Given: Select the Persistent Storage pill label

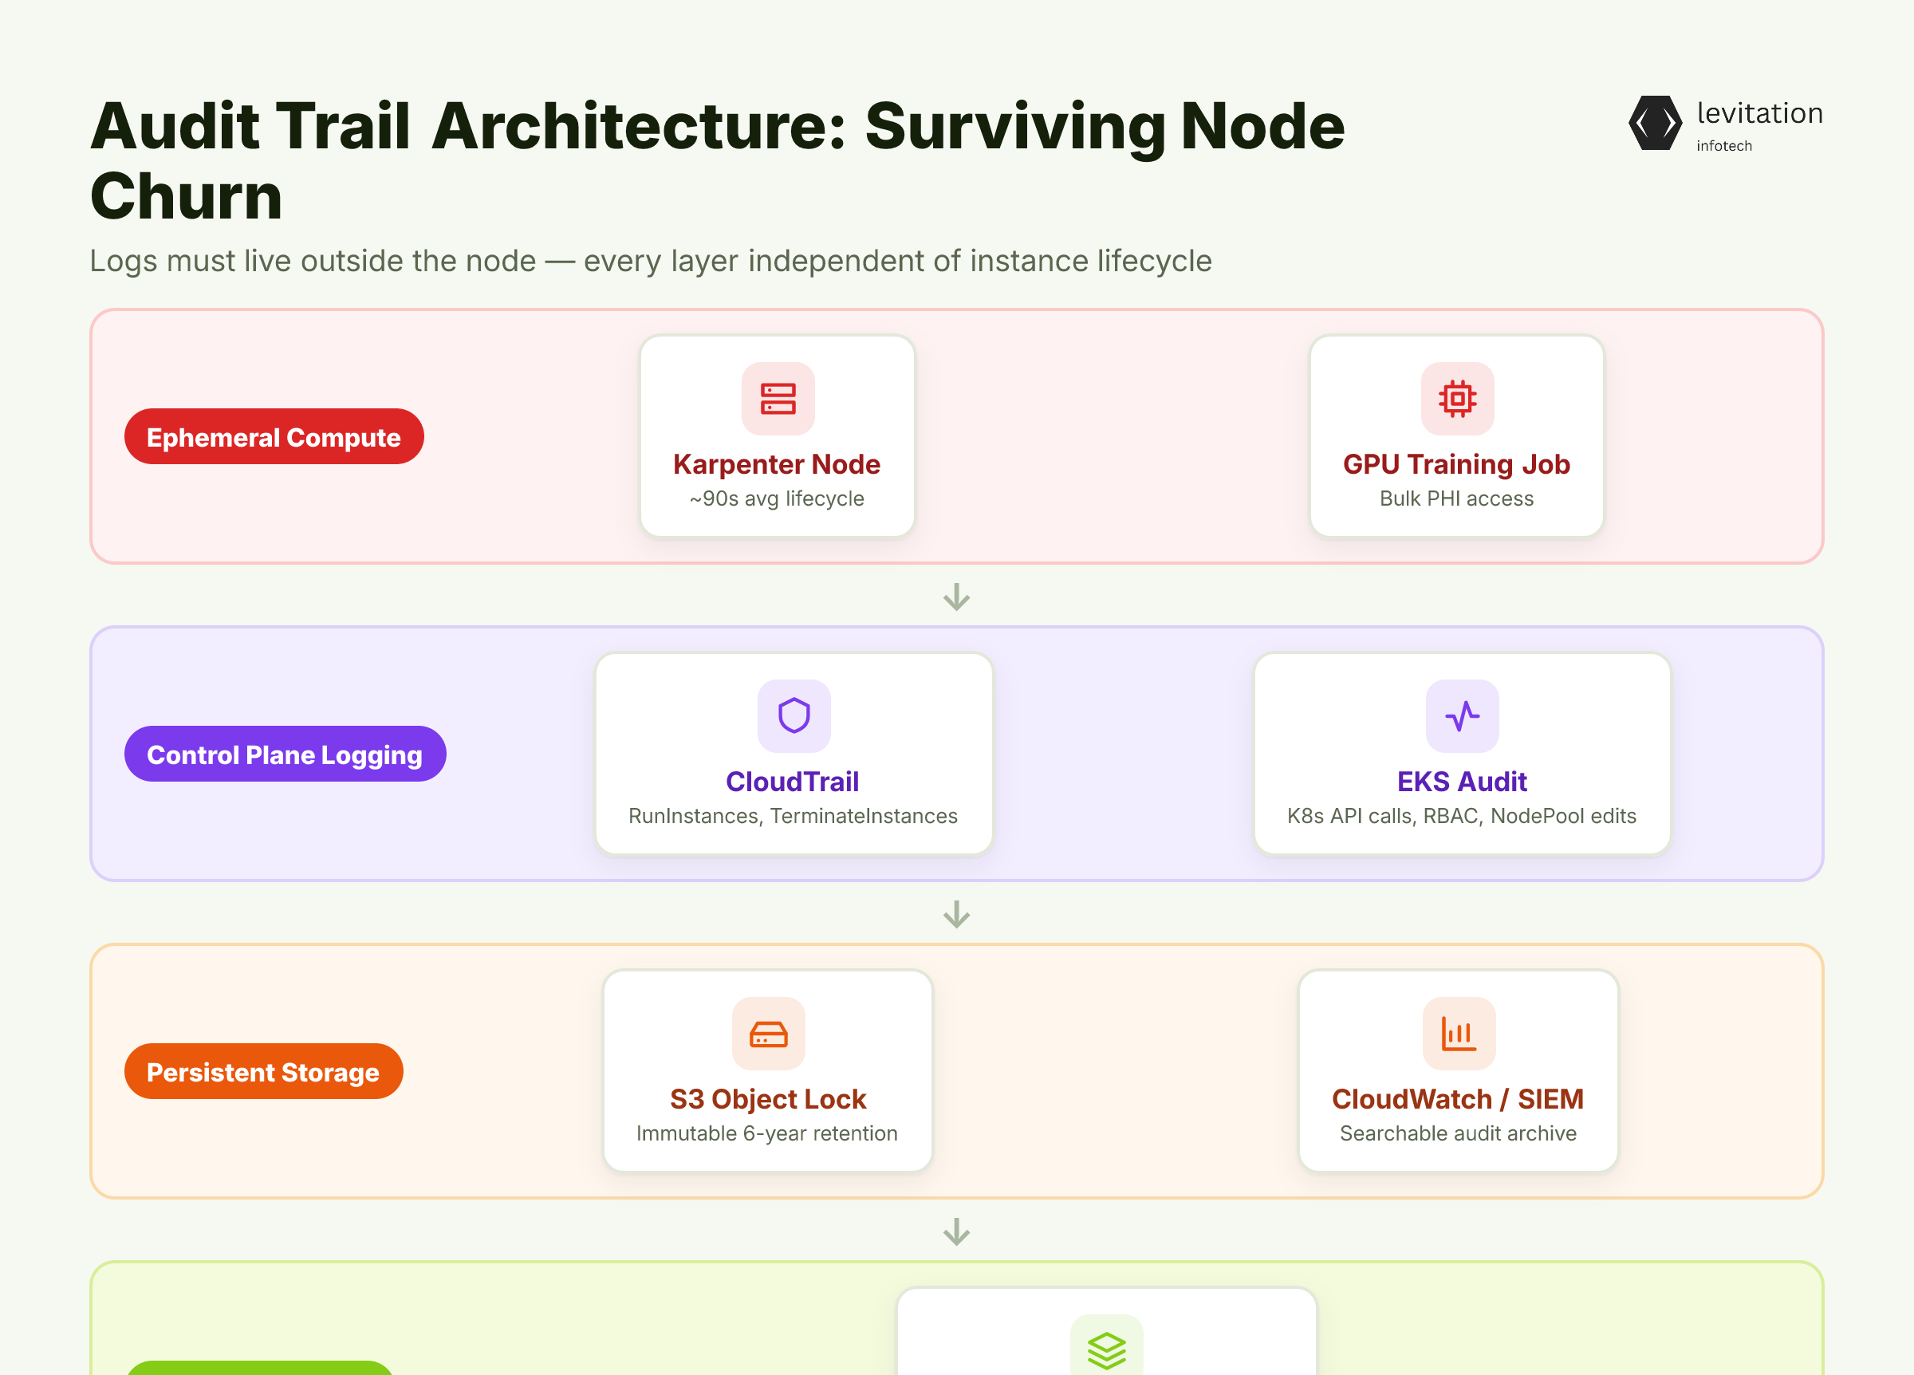Looking at the screenshot, I should [263, 1071].
